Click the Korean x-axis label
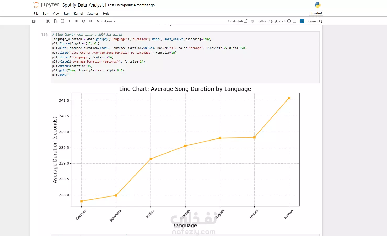Screen dimensions: 387x236 coord(289,214)
